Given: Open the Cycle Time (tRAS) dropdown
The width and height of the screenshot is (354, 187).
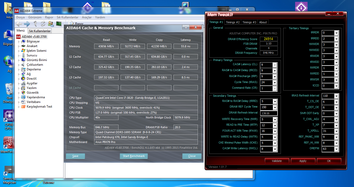Looking at the screenshot, I should [275, 83].
